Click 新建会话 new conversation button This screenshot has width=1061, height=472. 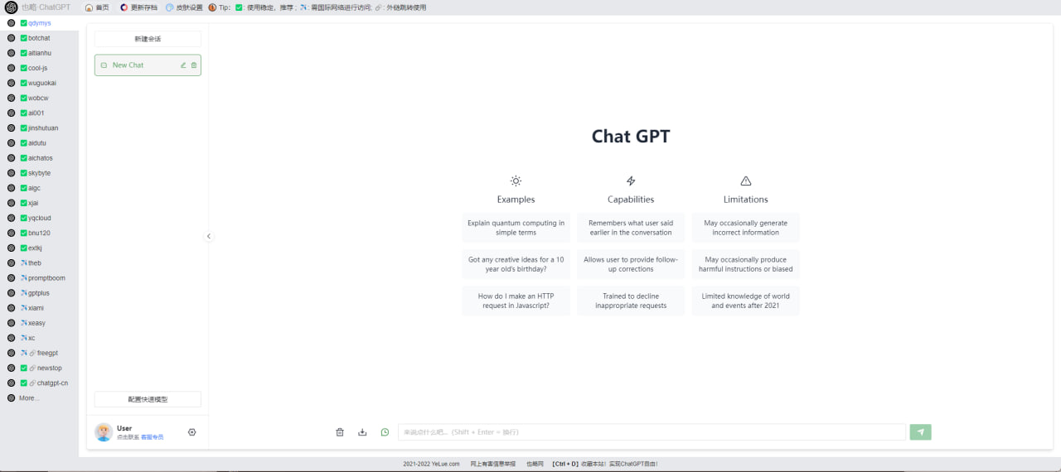click(x=148, y=39)
